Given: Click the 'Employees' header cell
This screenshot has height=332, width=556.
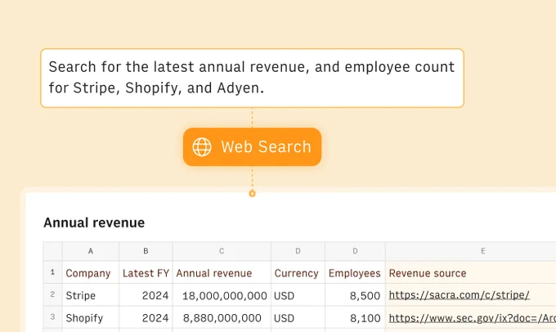Looking at the screenshot, I should [x=355, y=273].
